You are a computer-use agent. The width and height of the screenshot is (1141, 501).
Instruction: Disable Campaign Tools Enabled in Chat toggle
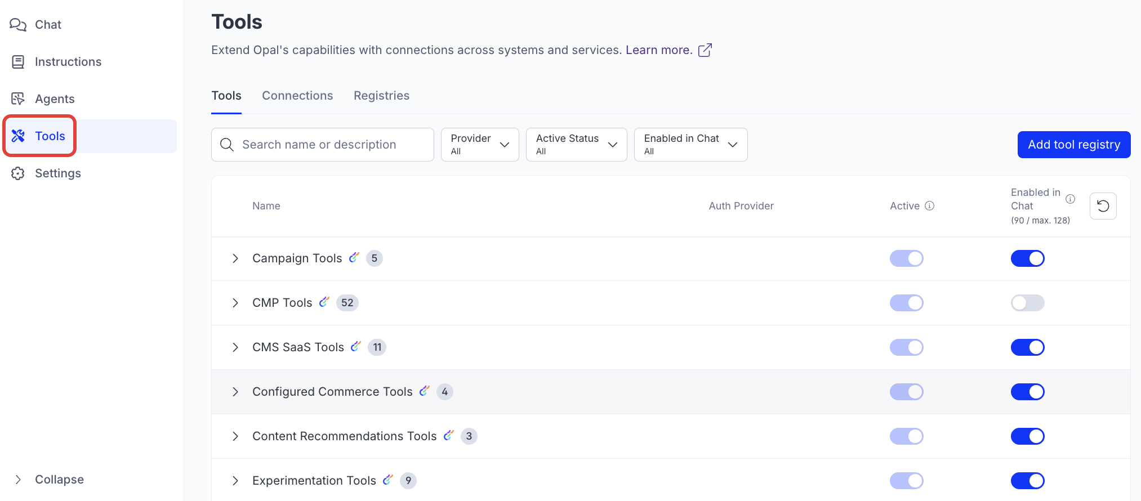pos(1027,258)
